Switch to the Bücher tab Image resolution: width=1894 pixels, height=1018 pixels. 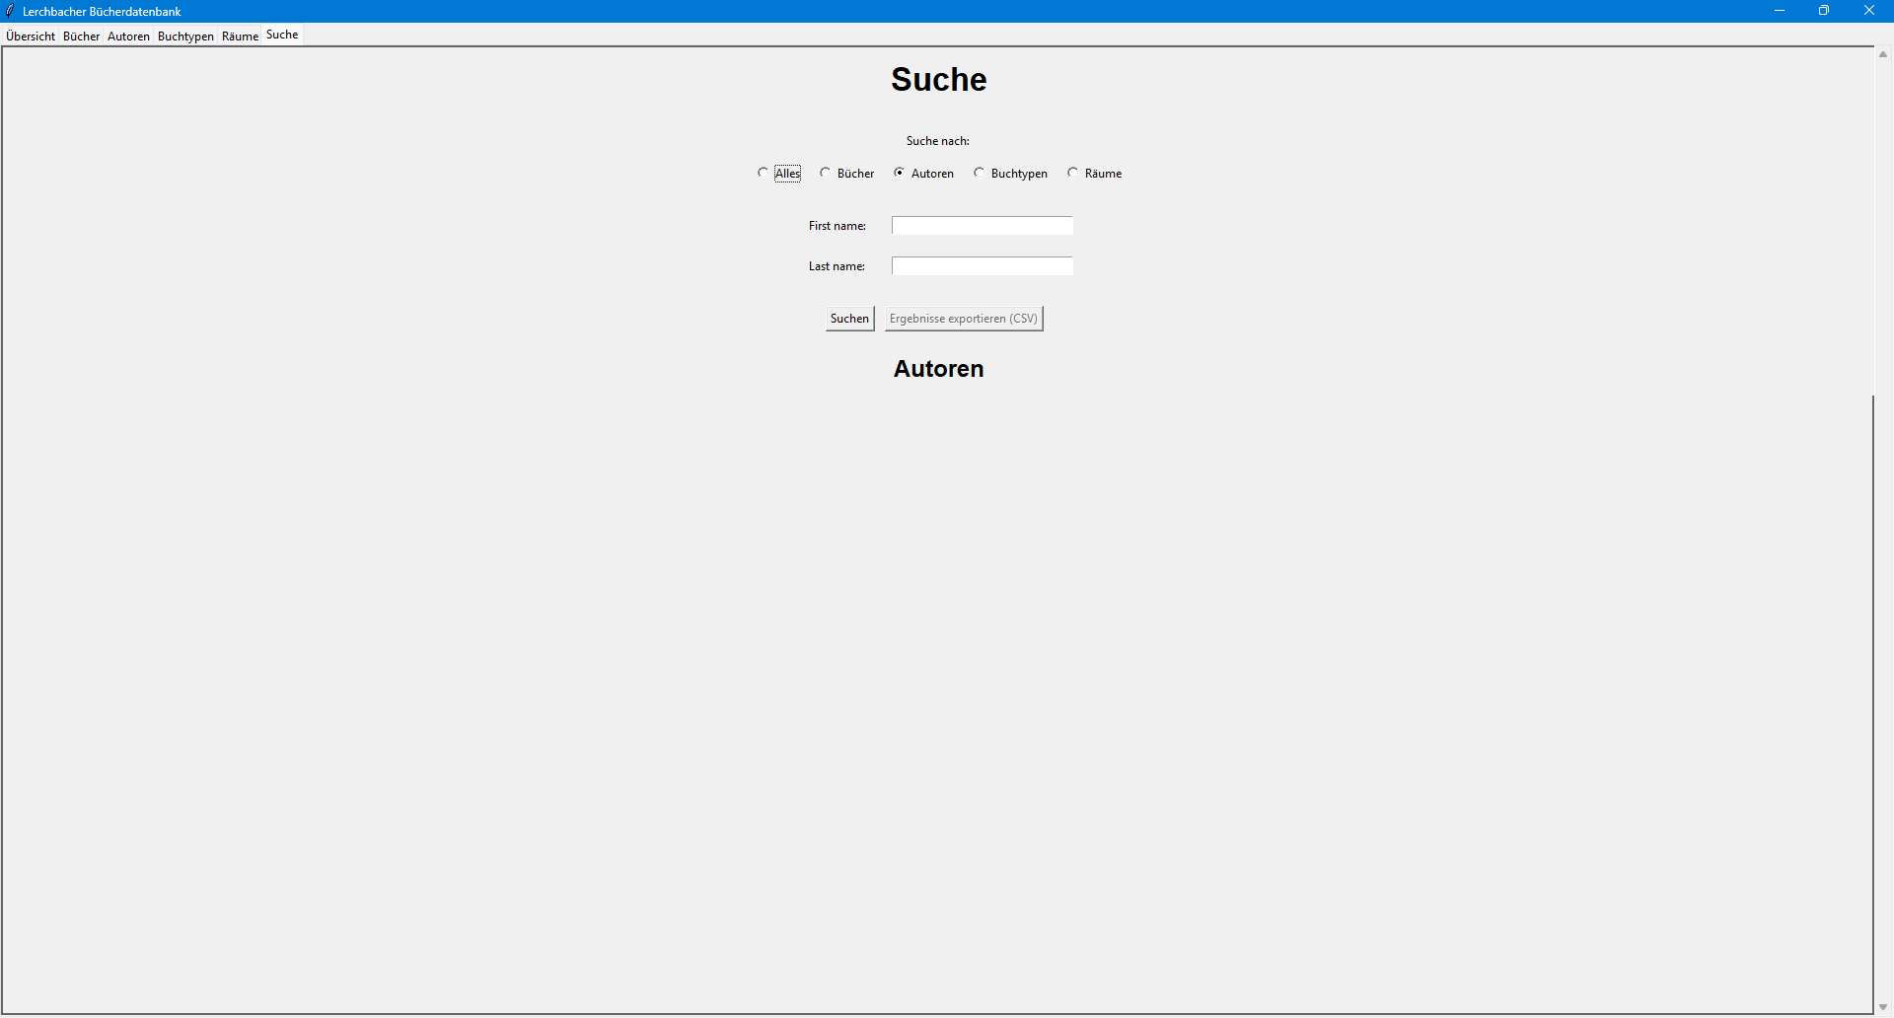pos(81,36)
